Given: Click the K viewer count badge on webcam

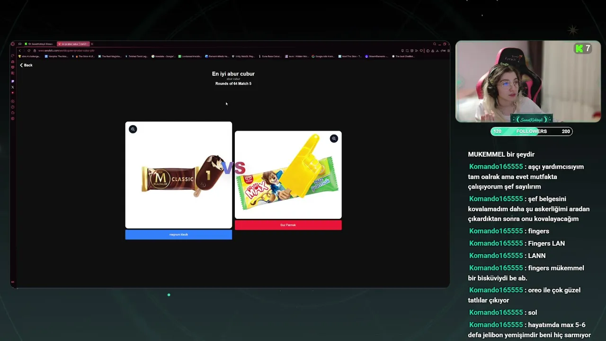Looking at the screenshot, I should (x=583, y=48).
